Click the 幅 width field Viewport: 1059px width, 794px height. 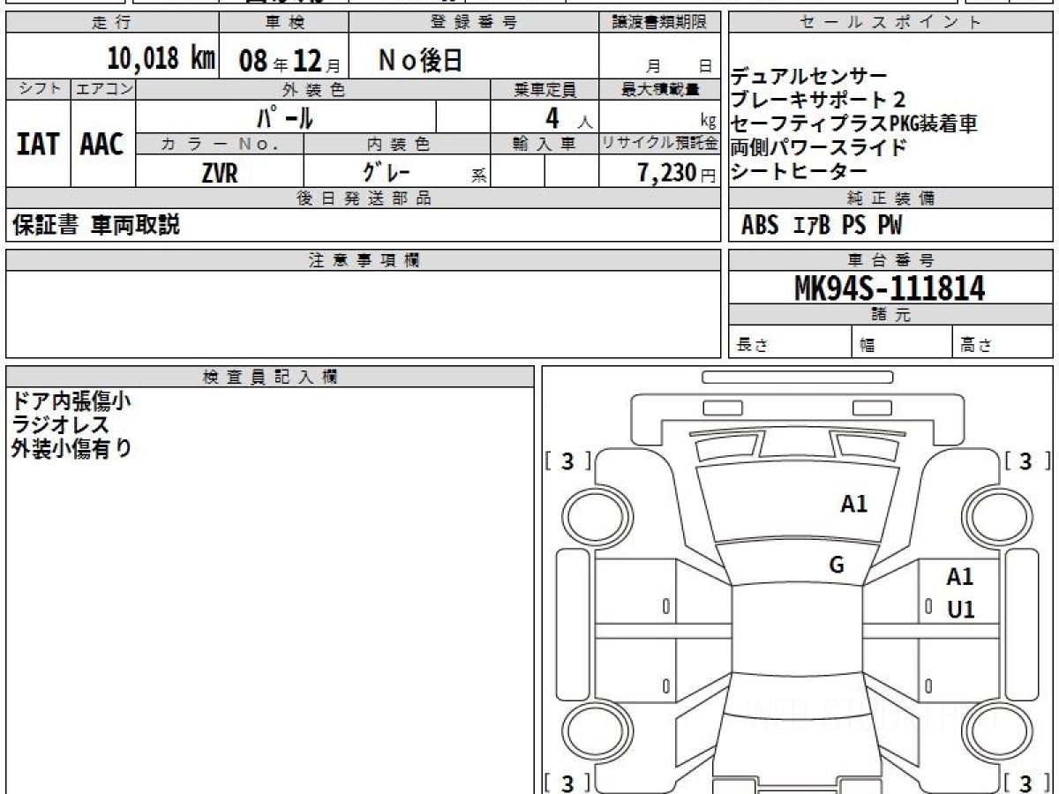coord(902,342)
